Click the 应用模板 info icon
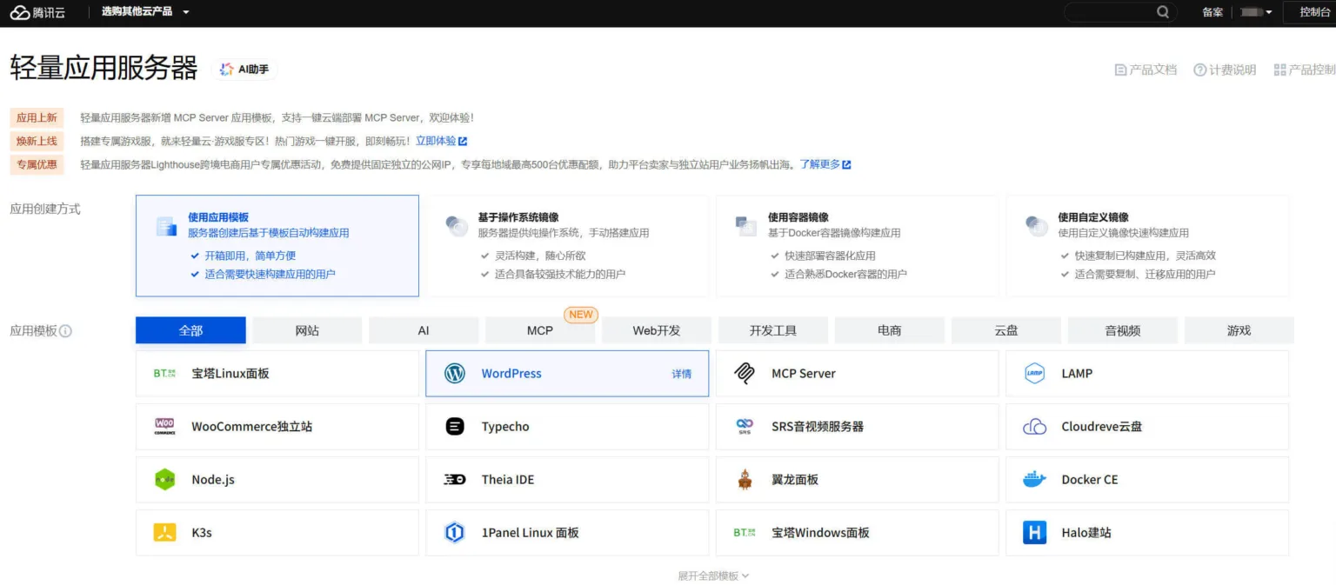This screenshot has height=585, width=1336. [65, 331]
